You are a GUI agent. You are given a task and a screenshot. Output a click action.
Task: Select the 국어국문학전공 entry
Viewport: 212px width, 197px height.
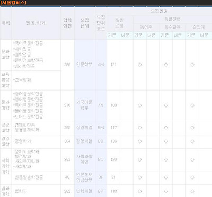28,43
